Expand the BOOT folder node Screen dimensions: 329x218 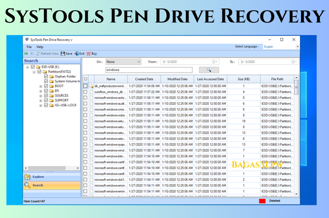[41, 86]
